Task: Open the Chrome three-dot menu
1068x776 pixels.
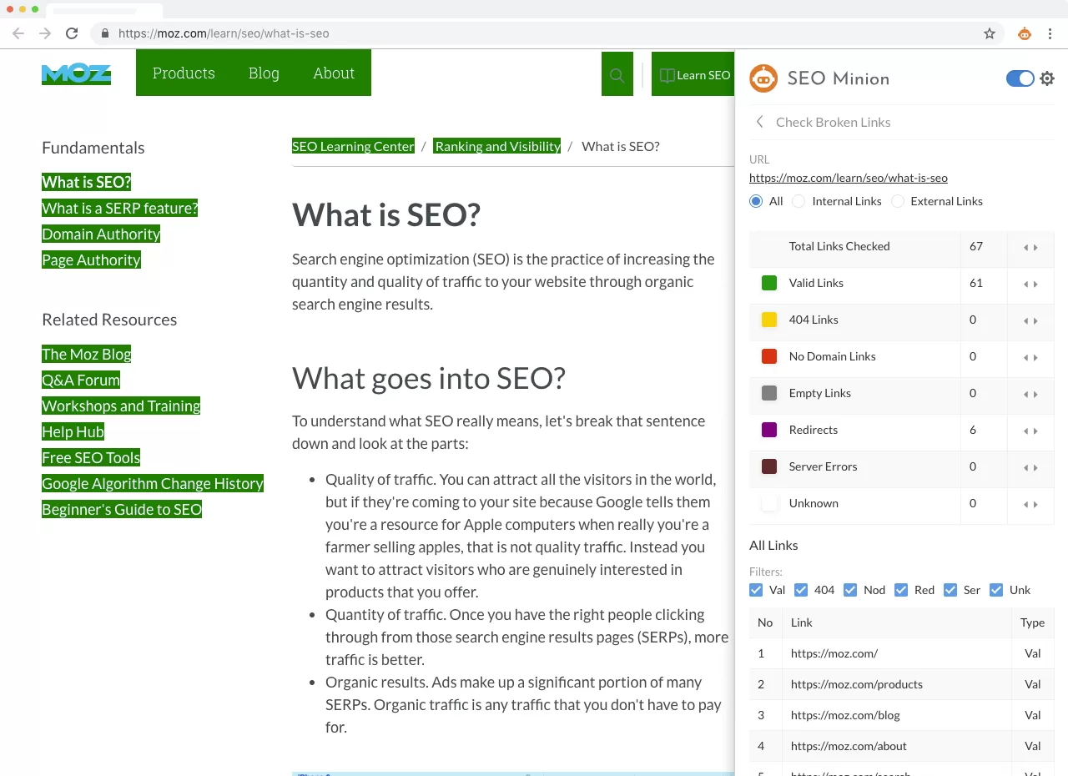Action: pyautogui.click(x=1051, y=33)
